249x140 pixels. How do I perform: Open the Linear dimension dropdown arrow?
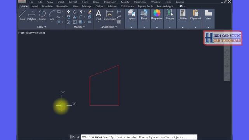click(123, 12)
